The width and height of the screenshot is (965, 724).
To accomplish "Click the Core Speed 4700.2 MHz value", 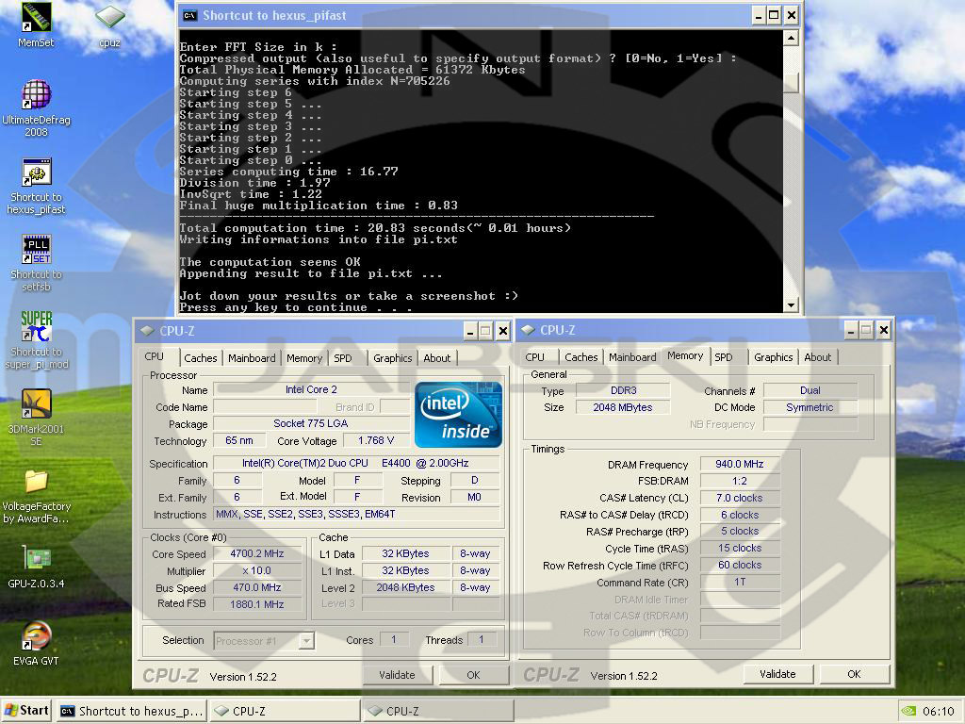I will click(256, 553).
